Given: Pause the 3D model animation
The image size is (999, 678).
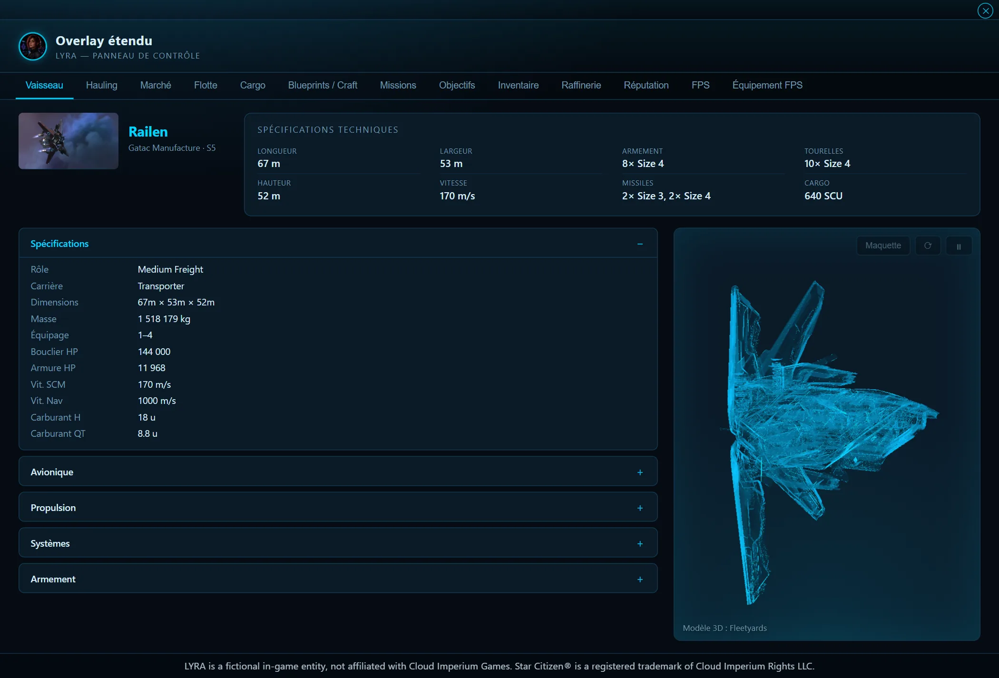Looking at the screenshot, I should pyautogui.click(x=959, y=246).
